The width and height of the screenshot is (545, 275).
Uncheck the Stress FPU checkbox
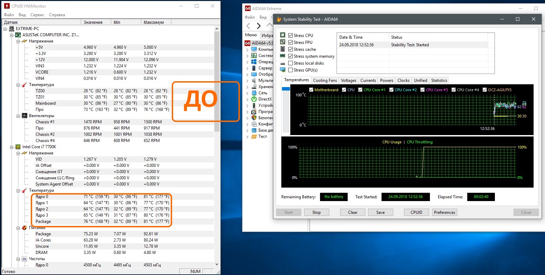pyautogui.click(x=291, y=42)
